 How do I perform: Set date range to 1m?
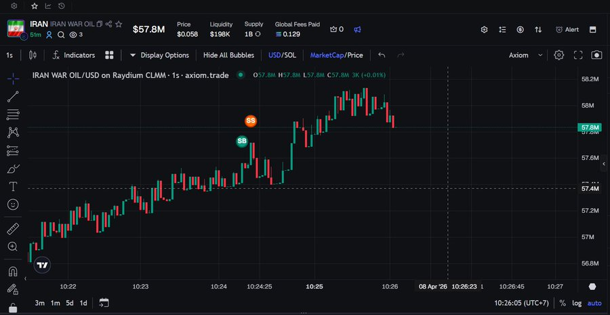(x=55, y=303)
